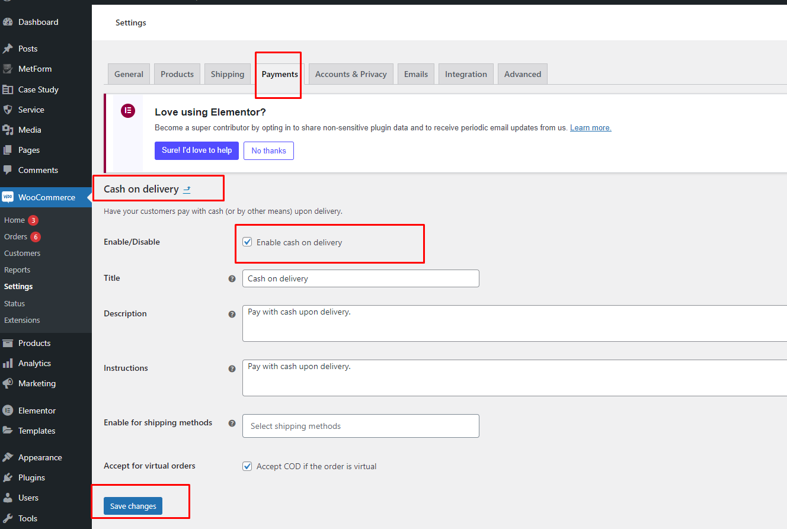Click the Save changes button

[133, 506]
